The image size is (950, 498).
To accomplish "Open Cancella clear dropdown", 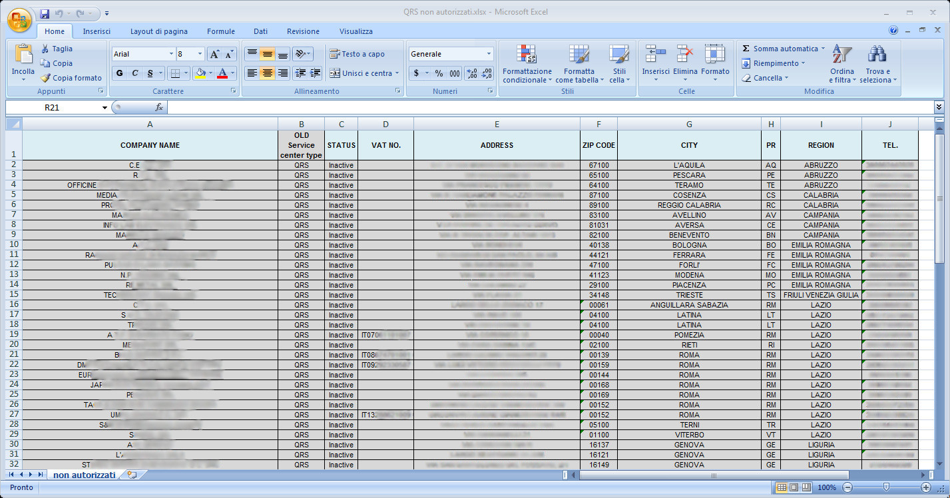I will coord(766,78).
